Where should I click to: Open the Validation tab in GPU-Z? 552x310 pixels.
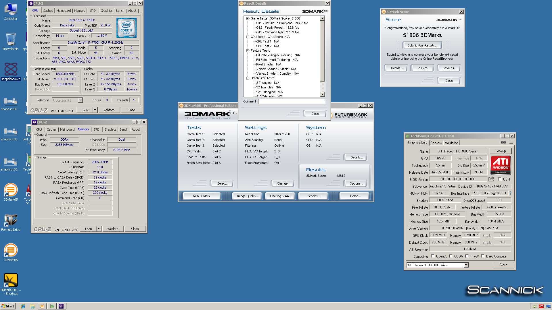pos(452,143)
